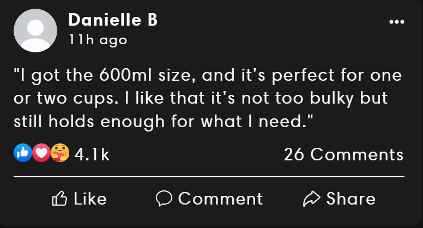Open the three-dot post options menu
This screenshot has height=228, width=423.
pyautogui.click(x=397, y=22)
